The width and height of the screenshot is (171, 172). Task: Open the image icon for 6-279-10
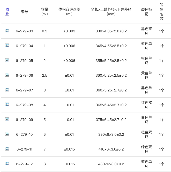[7, 134]
